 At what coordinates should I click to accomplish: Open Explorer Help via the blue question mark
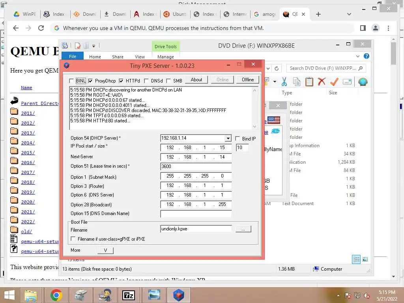pos(367,56)
